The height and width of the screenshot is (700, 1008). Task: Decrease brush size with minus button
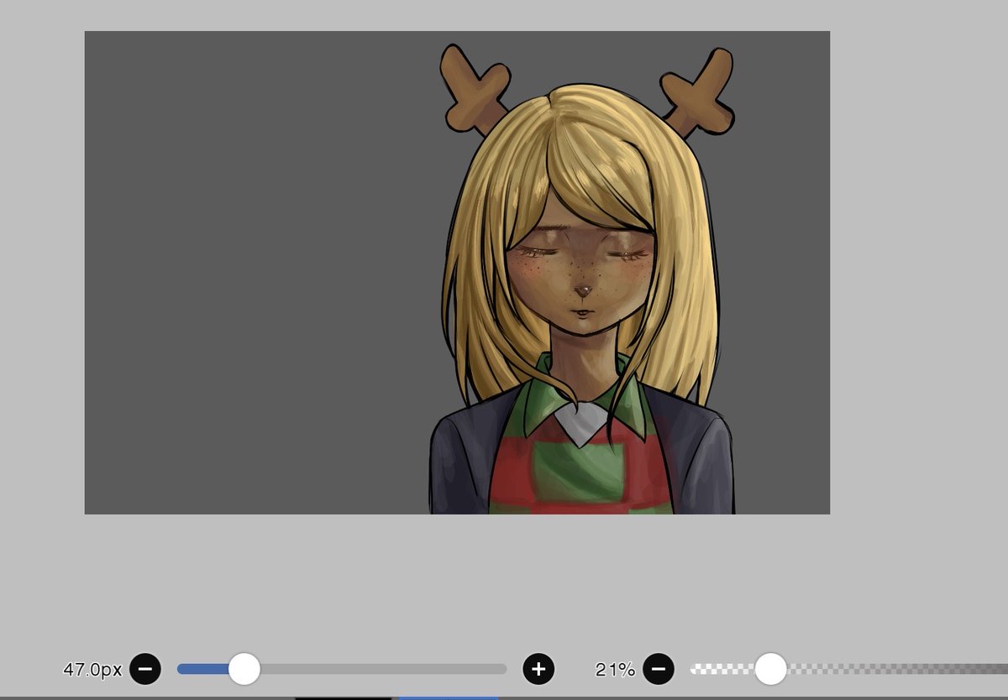[145, 669]
